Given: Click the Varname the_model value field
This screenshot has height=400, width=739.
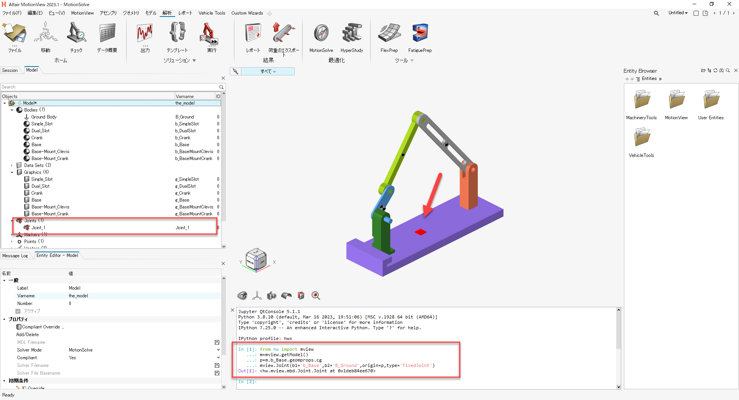Looking at the screenshot, I should point(144,296).
